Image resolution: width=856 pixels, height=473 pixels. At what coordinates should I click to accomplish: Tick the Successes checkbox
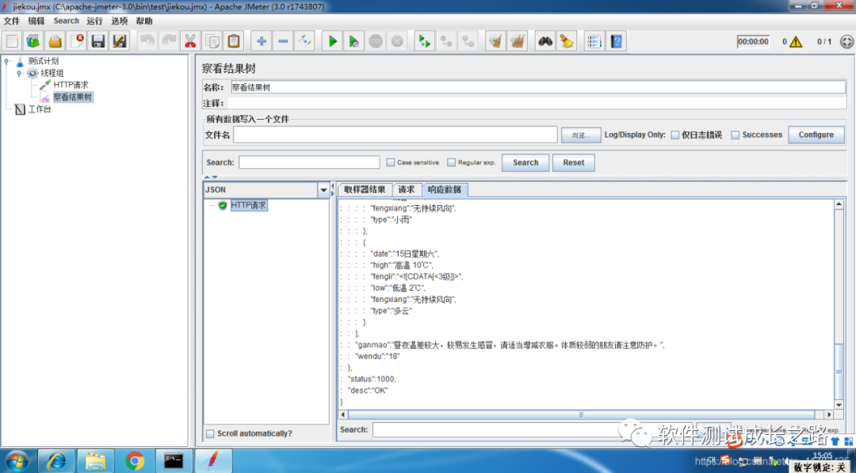click(736, 135)
